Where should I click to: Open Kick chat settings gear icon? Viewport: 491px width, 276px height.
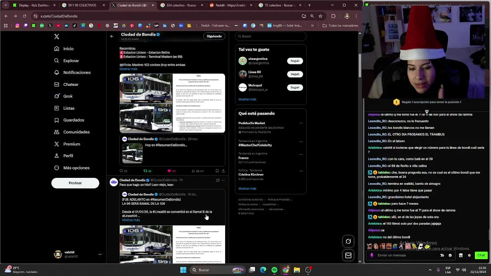click(x=469, y=255)
